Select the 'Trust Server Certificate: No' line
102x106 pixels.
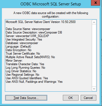pos(23,54)
